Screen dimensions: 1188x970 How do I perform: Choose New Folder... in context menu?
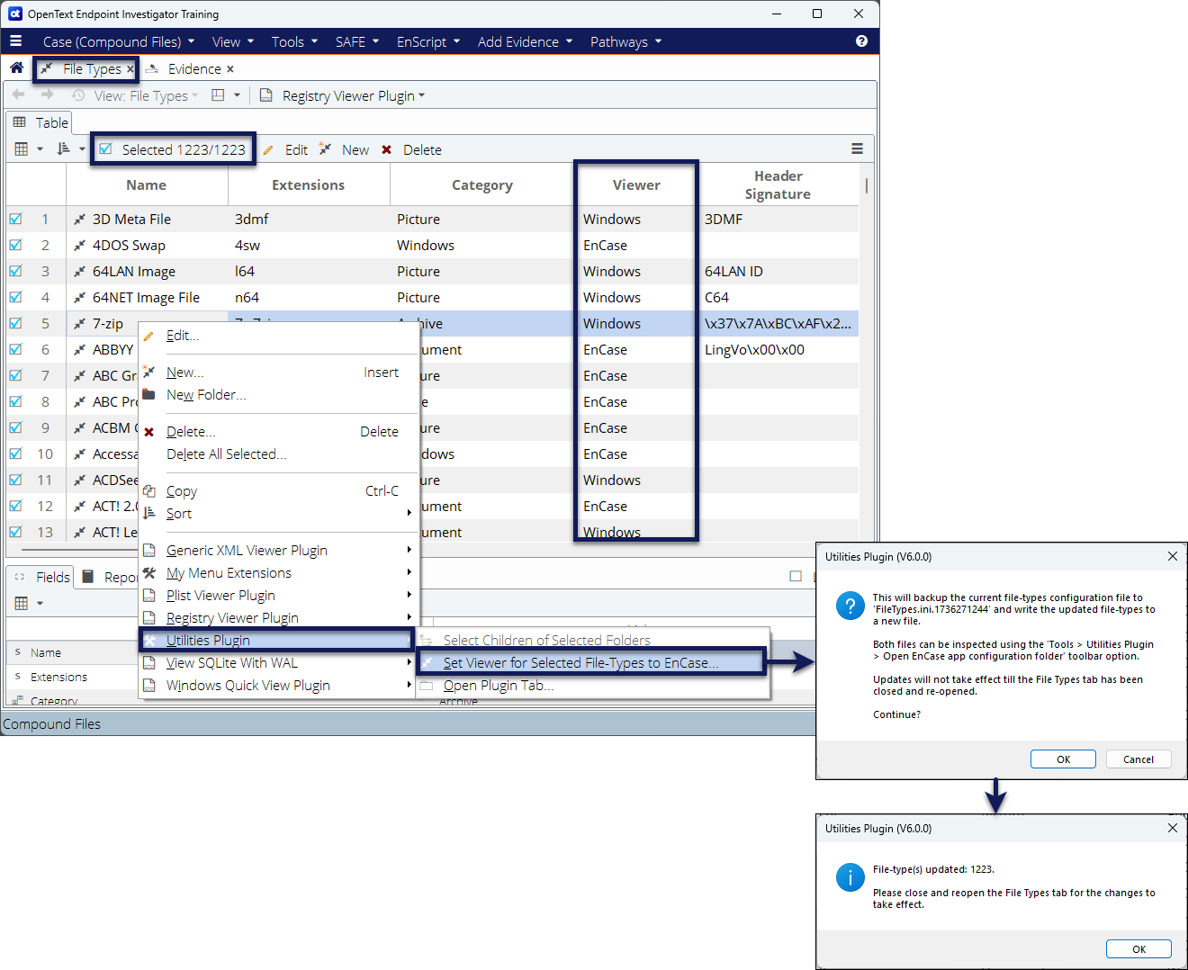206,395
